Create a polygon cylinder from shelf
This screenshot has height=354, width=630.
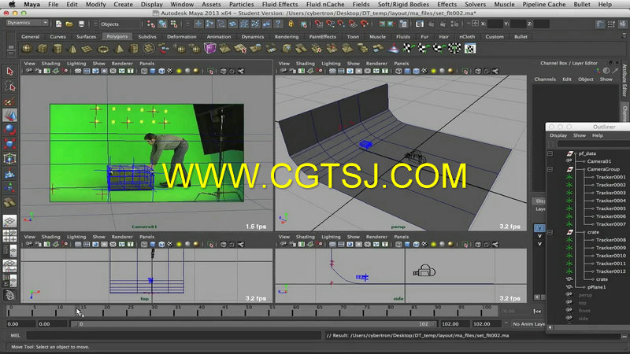click(x=57, y=49)
